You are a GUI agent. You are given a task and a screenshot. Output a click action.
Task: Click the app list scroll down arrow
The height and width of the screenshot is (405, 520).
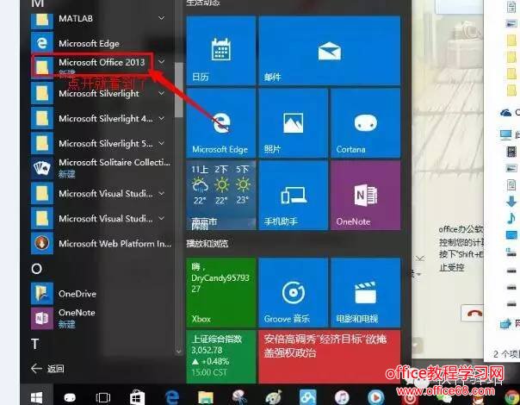click(x=179, y=352)
